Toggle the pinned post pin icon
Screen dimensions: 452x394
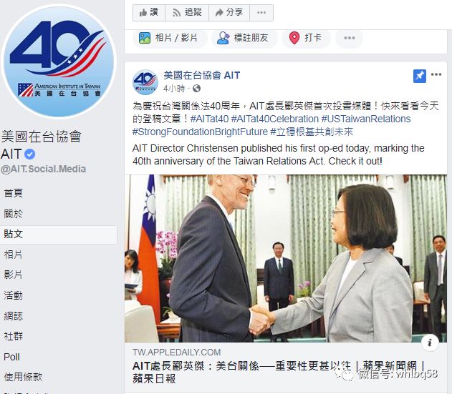click(x=420, y=76)
